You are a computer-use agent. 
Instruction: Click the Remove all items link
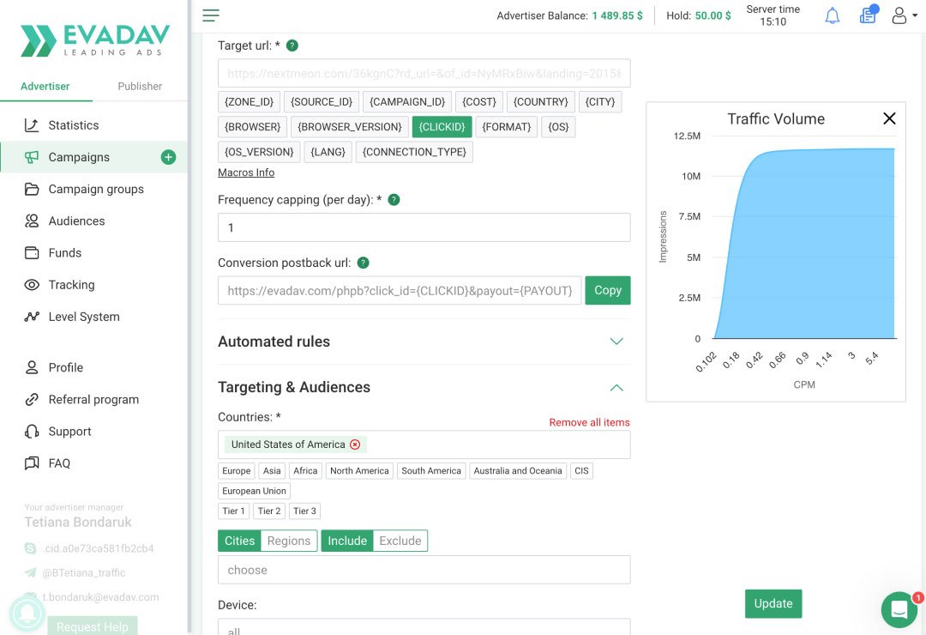[x=589, y=422]
